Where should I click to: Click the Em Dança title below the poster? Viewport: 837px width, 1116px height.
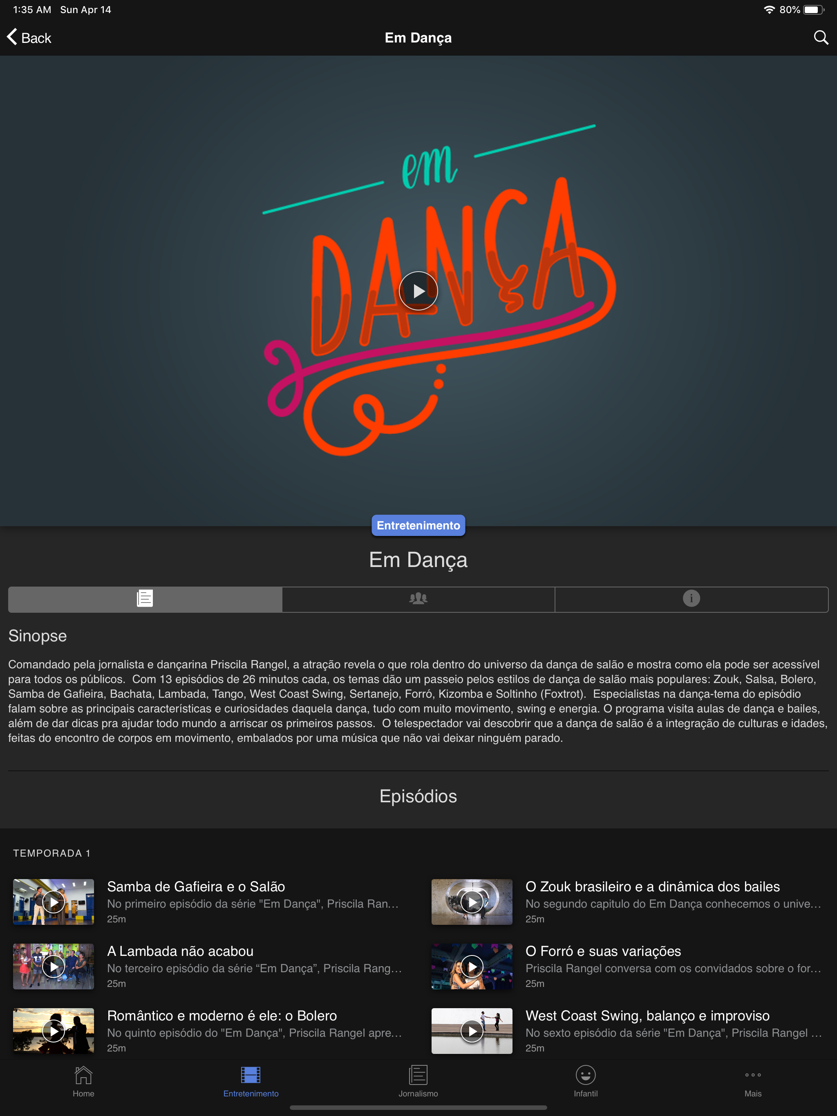(x=418, y=560)
